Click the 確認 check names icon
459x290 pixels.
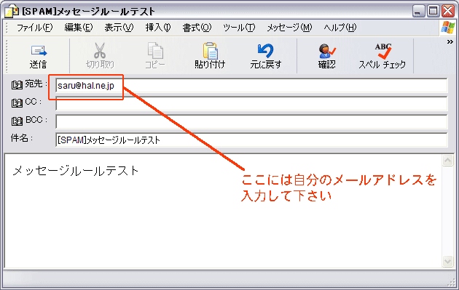pos(326,51)
